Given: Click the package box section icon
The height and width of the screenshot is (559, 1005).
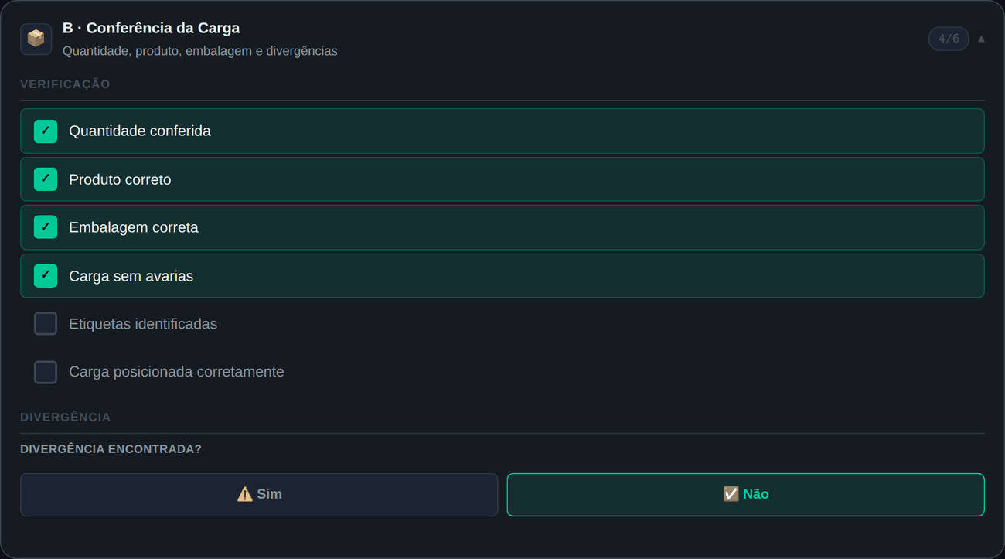Looking at the screenshot, I should click(x=36, y=39).
